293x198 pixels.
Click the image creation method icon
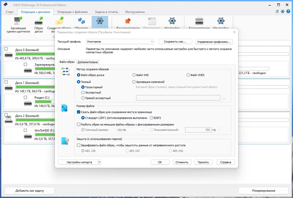point(66,72)
